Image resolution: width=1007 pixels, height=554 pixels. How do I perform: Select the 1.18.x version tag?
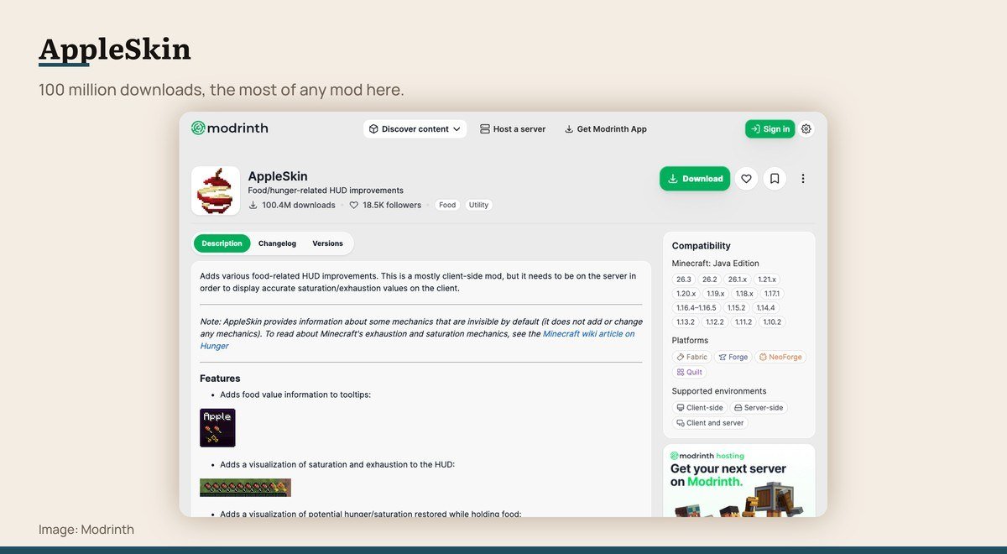[744, 294]
